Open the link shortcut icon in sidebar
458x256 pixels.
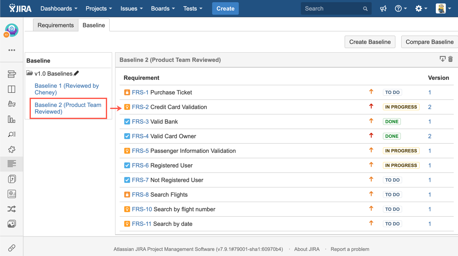pos(12,248)
